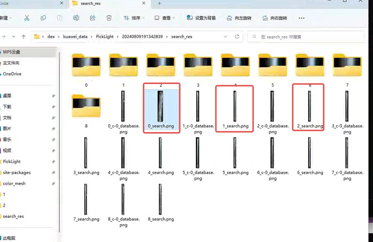Select the 1_search.png file thumbnail
The width and height of the screenshot is (373, 242).
tap(235, 106)
